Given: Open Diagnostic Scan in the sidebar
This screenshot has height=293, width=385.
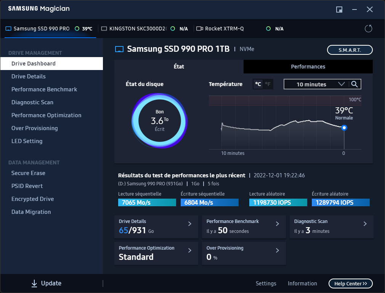Looking at the screenshot, I should tap(51, 102).
